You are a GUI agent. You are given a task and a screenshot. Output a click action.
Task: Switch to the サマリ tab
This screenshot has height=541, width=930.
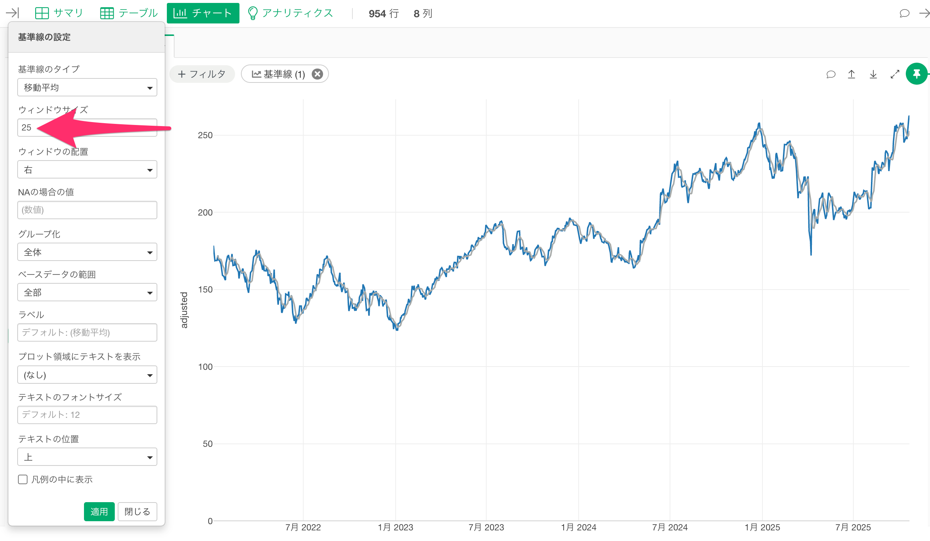(59, 13)
